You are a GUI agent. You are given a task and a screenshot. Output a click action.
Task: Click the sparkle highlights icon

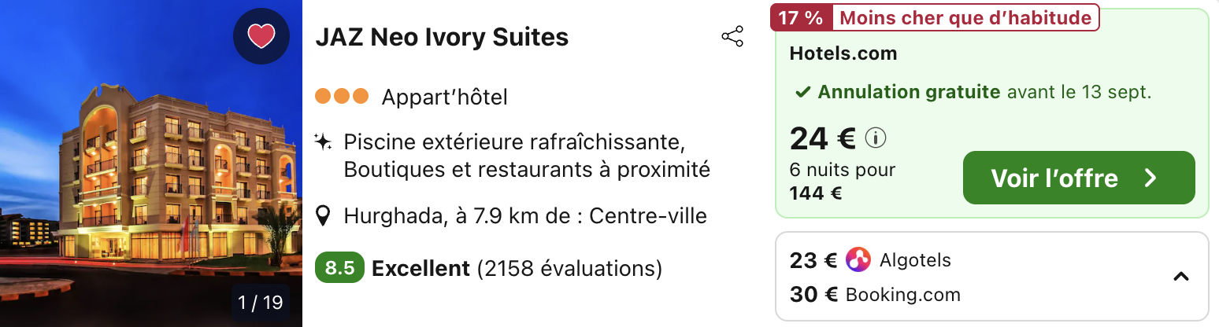(323, 142)
